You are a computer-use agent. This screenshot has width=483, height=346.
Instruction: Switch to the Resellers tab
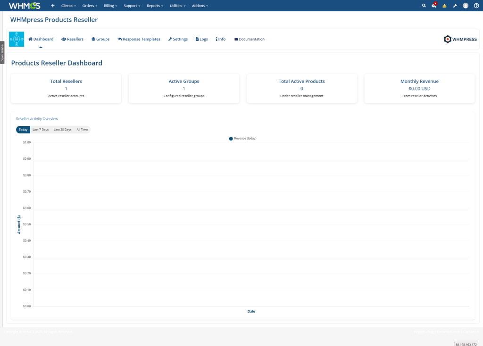pyautogui.click(x=72, y=39)
